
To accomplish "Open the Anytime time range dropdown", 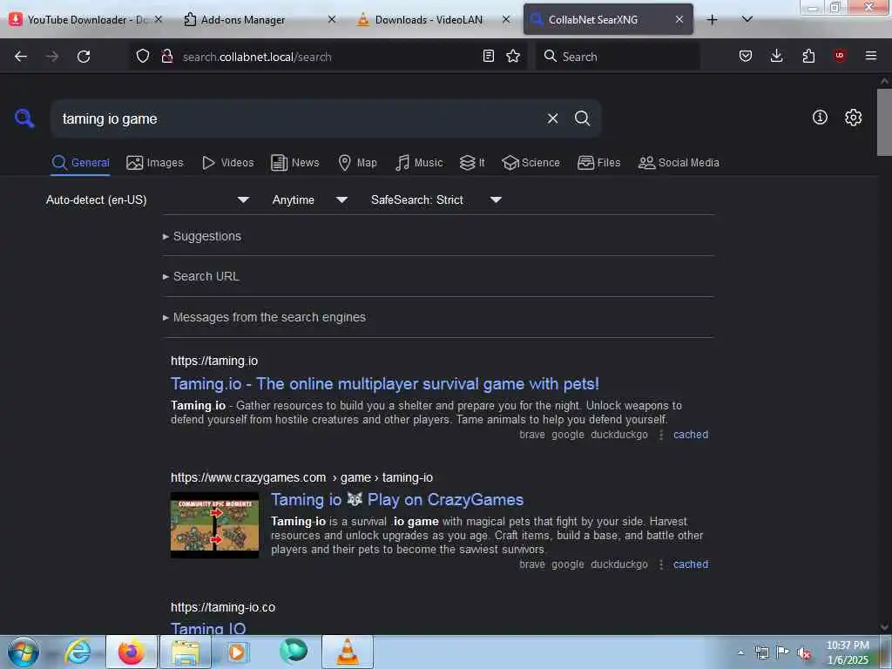I will point(309,199).
